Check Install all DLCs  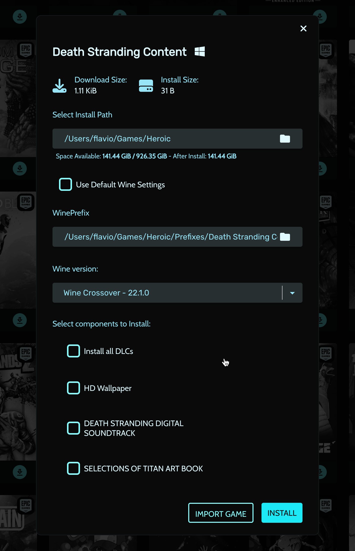73,351
